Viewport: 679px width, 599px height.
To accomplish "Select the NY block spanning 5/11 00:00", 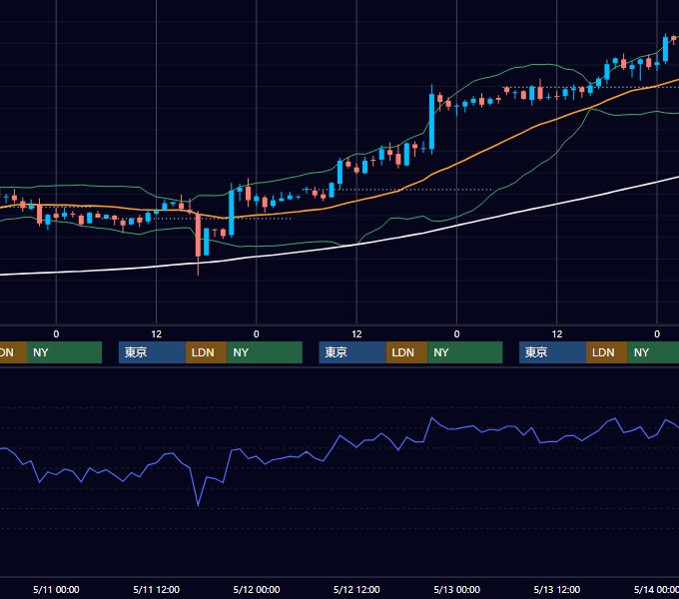I will click(64, 352).
